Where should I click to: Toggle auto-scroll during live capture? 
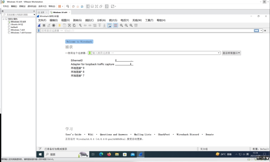tap(109, 25)
